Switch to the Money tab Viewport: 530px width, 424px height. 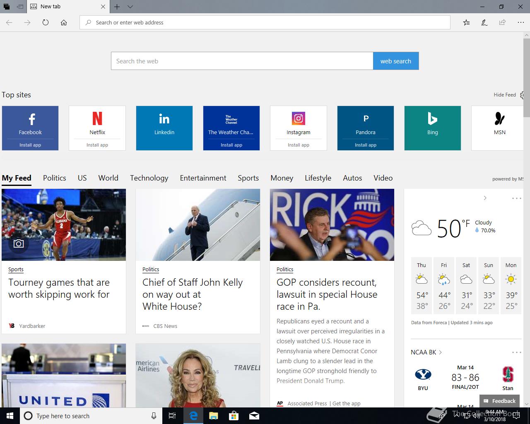pos(282,178)
